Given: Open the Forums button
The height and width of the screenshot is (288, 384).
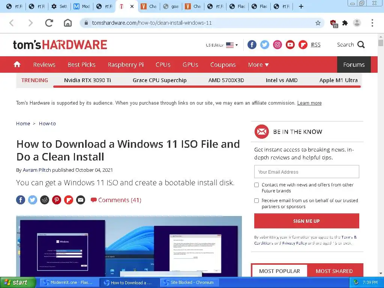Looking at the screenshot, I should [x=354, y=64].
